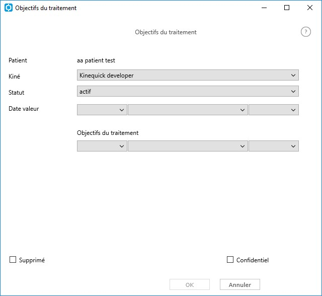Click the help question mark icon

pyautogui.click(x=306, y=32)
